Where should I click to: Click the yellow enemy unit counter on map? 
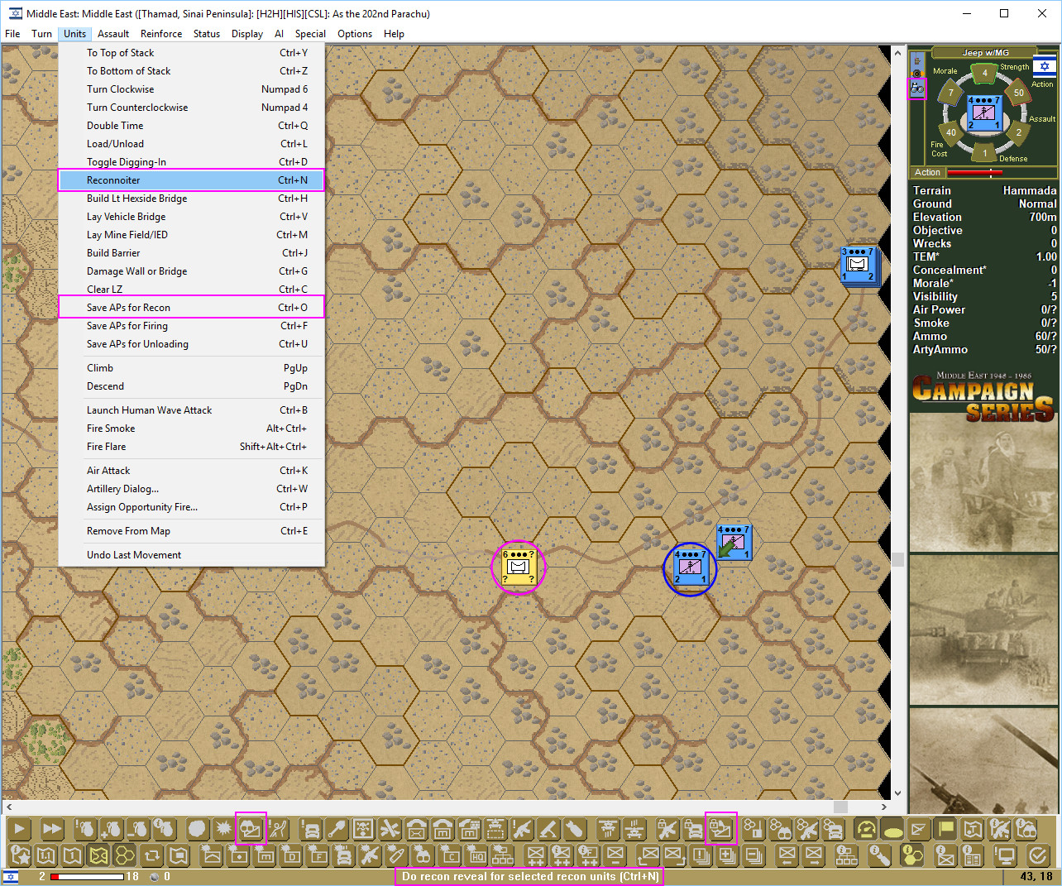point(519,567)
